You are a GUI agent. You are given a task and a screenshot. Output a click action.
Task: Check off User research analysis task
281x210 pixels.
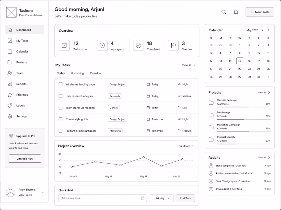61,96
